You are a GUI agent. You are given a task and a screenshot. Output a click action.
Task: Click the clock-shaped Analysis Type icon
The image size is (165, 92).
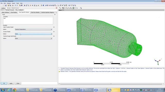point(42,5)
